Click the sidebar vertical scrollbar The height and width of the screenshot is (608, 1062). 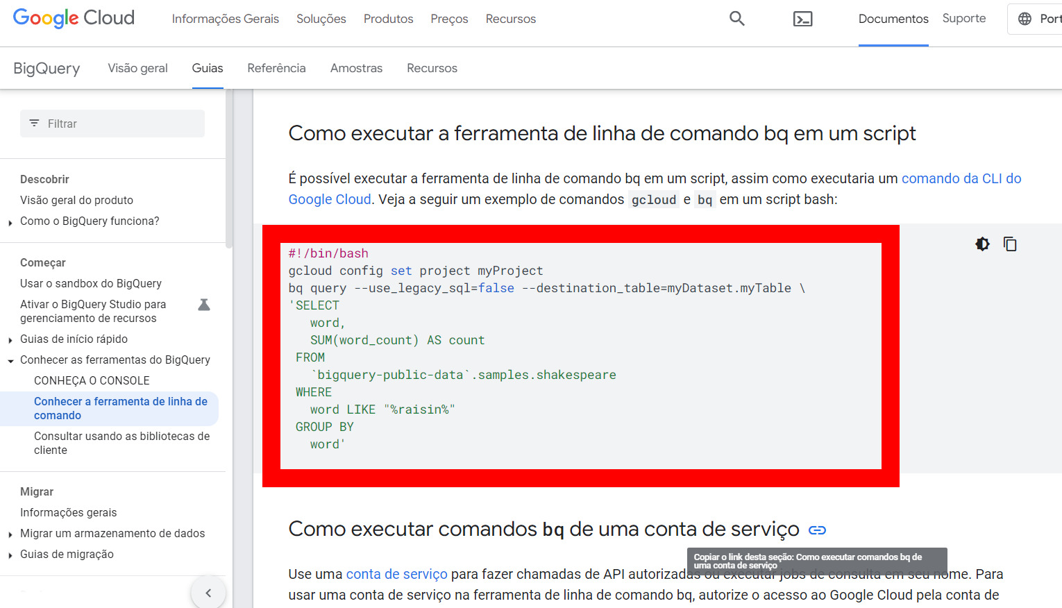tap(229, 169)
